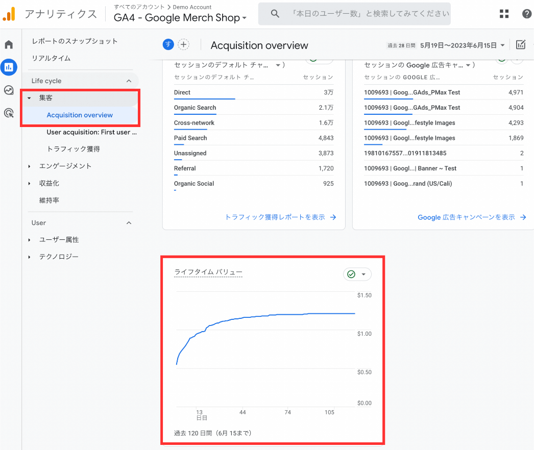The height and width of the screenshot is (450, 534).
Task: Click the Banner ~ Test campaign row
Action: coord(444,168)
